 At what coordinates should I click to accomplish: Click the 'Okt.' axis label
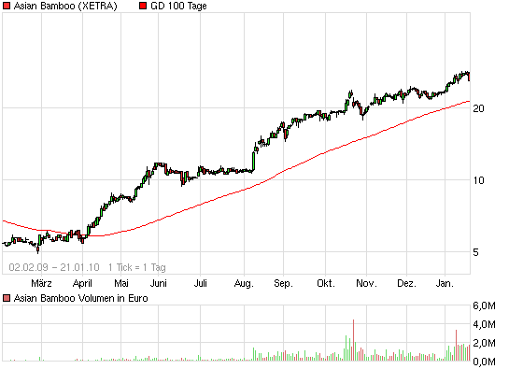tap(326, 283)
